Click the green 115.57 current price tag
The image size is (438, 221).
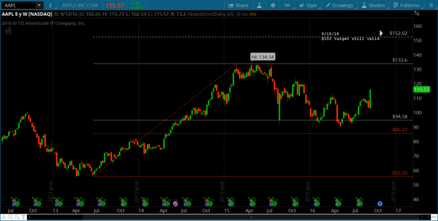pos(421,89)
